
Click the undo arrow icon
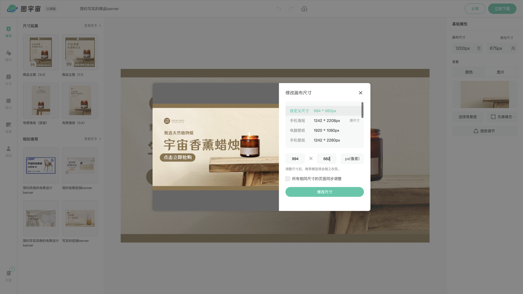(x=279, y=9)
